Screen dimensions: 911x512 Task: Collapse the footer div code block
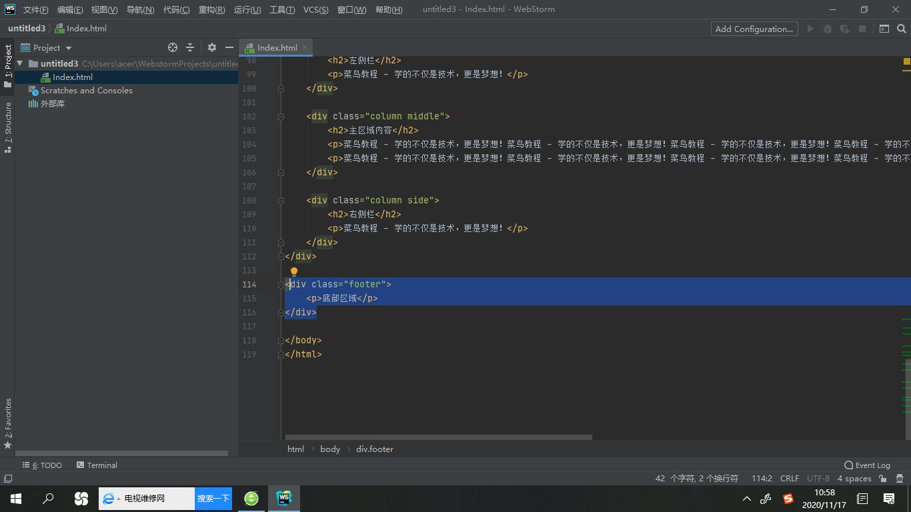(x=281, y=284)
